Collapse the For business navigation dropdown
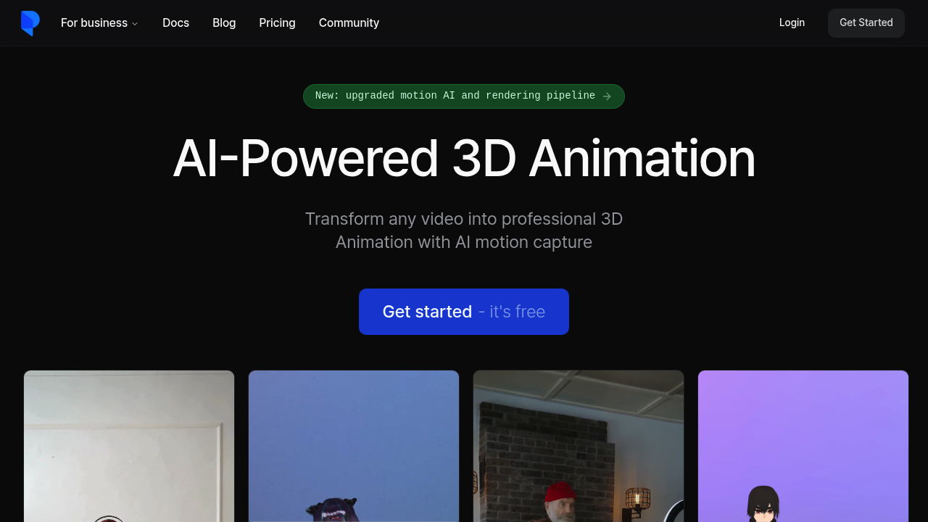928x522 pixels. click(x=135, y=23)
